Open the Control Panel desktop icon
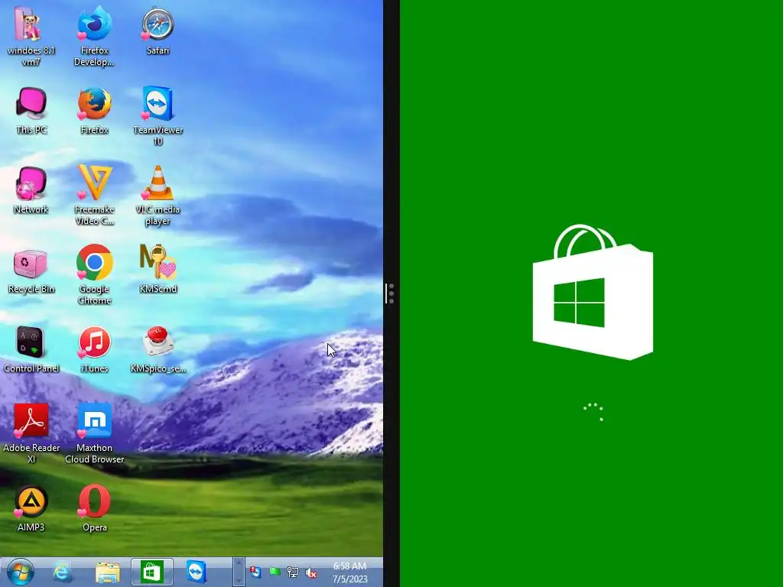This screenshot has height=587, width=783. tap(31, 349)
